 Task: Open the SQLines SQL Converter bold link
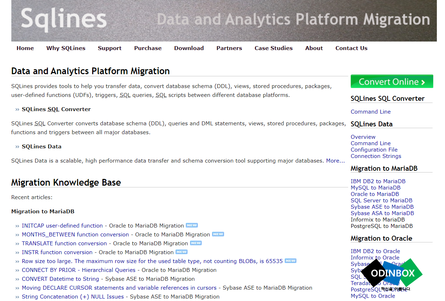click(x=56, y=109)
